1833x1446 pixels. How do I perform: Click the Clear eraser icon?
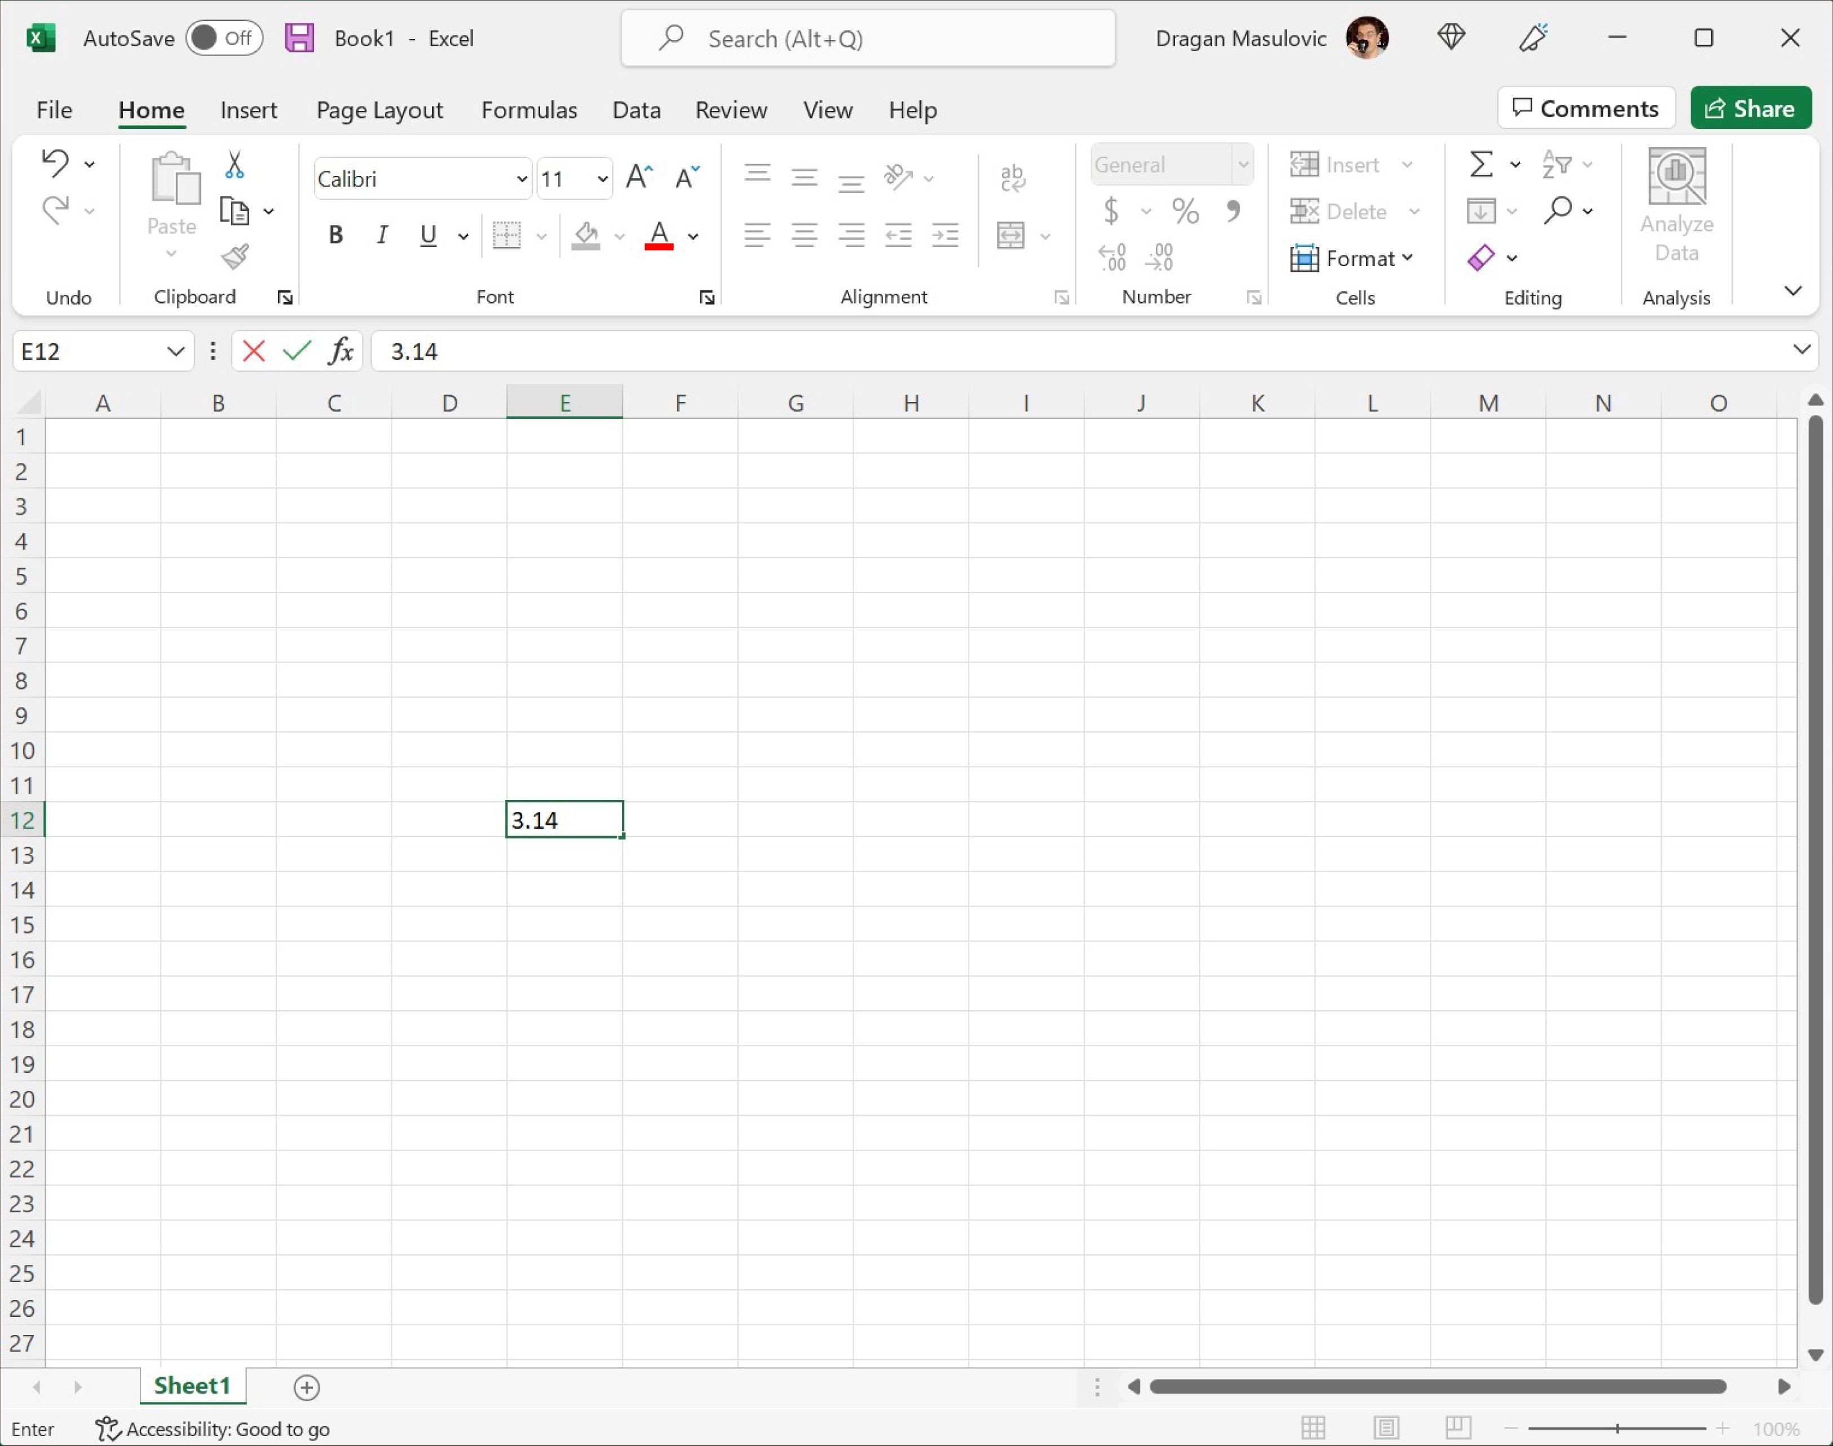coord(1481,258)
